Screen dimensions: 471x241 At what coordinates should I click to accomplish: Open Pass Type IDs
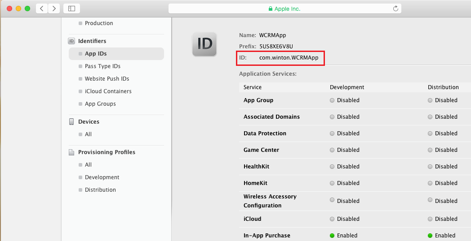pyautogui.click(x=102, y=66)
